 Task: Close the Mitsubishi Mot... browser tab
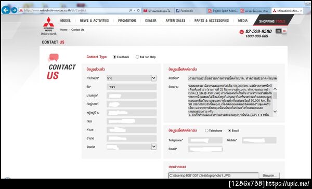[x=301, y=11]
